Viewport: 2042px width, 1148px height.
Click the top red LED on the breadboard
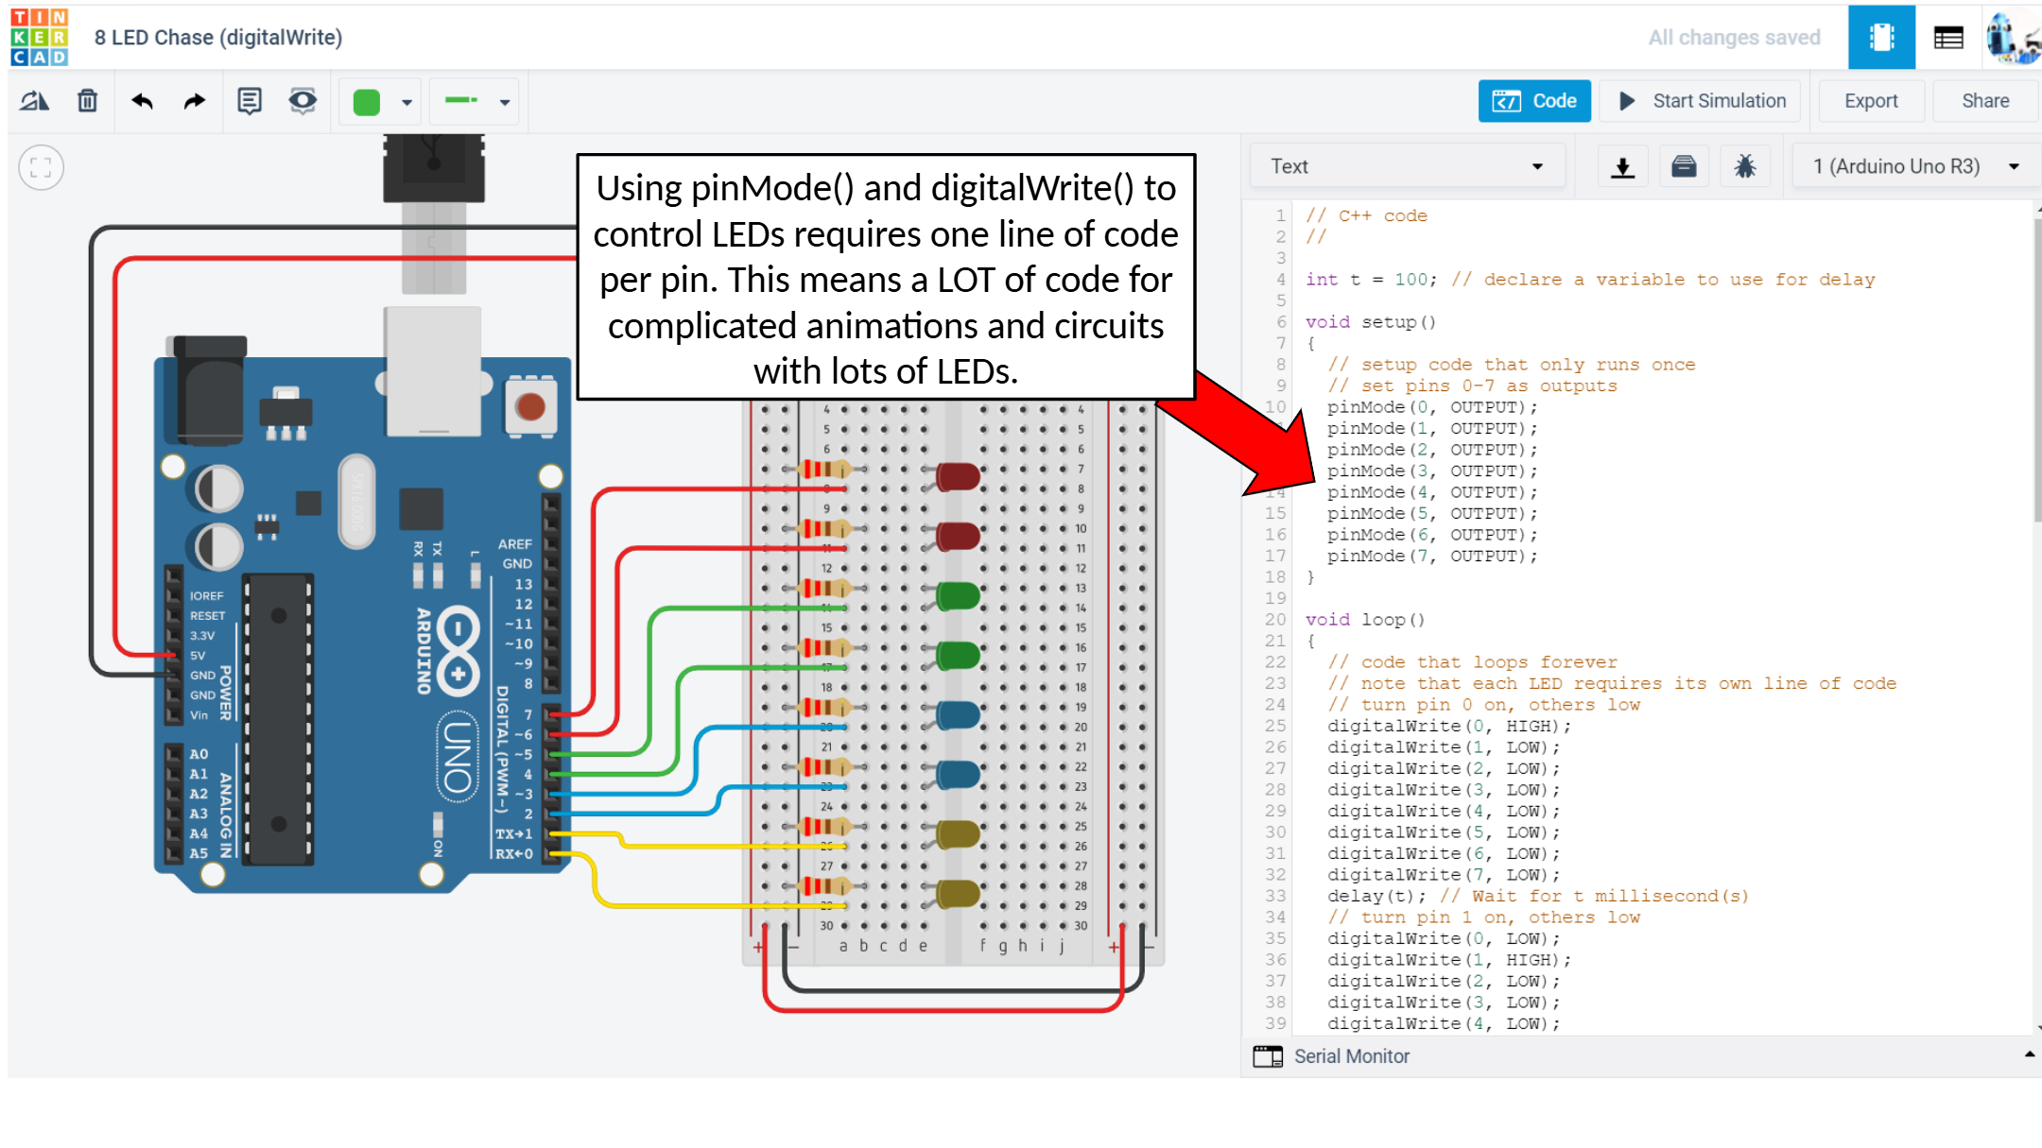(957, 476)
